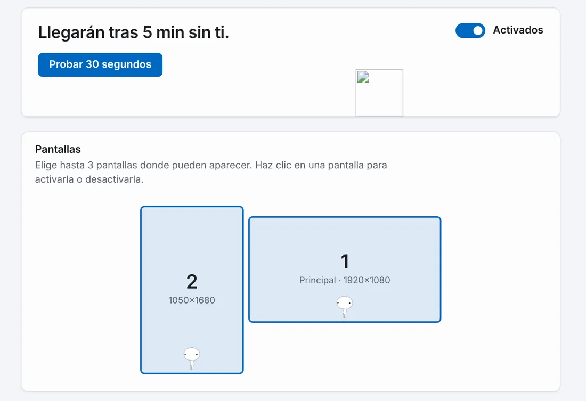Click the Principal · 1920×1080 text

pos(345,280)
